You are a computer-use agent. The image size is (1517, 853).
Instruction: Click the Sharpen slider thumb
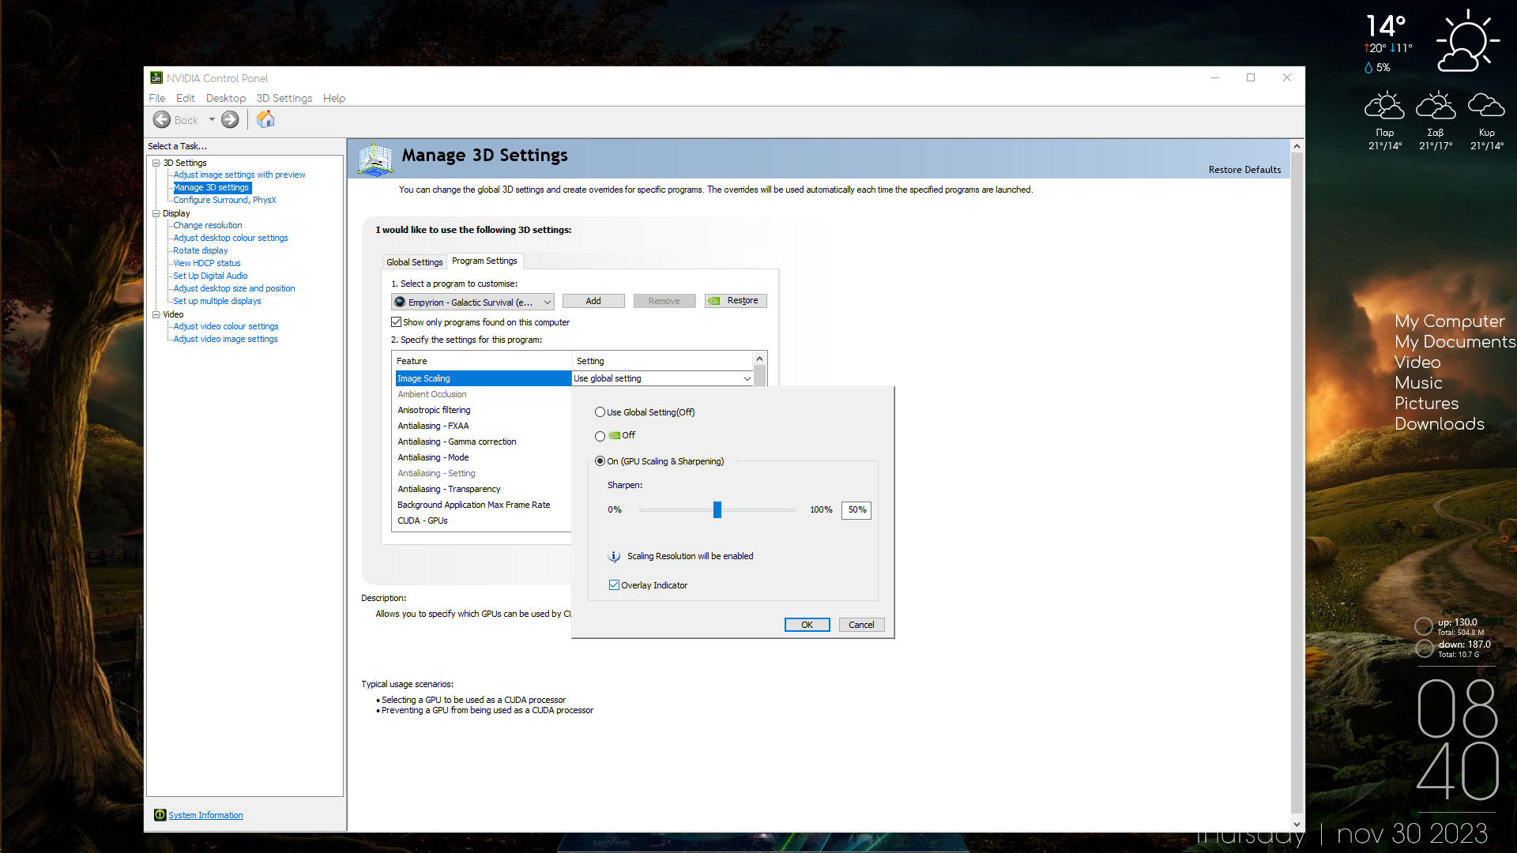[717, 509]
